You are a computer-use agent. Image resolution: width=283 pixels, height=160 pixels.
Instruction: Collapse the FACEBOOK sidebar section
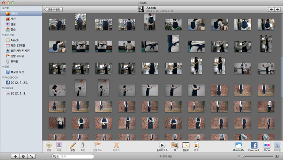tap(3, 77)
